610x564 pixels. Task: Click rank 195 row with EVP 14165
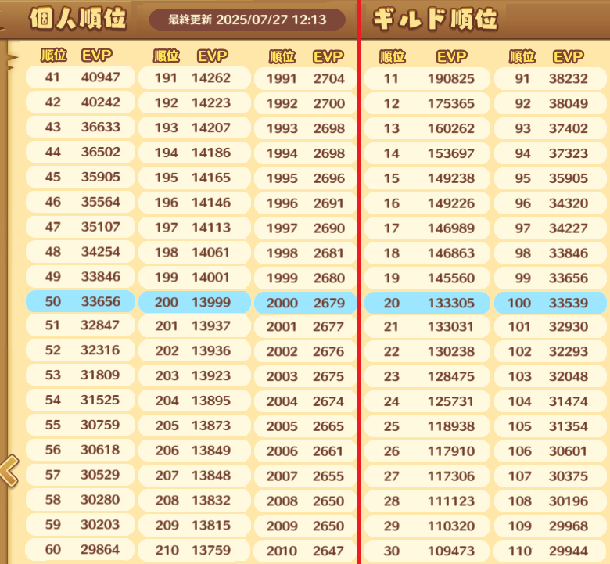[x=195, y=178]
